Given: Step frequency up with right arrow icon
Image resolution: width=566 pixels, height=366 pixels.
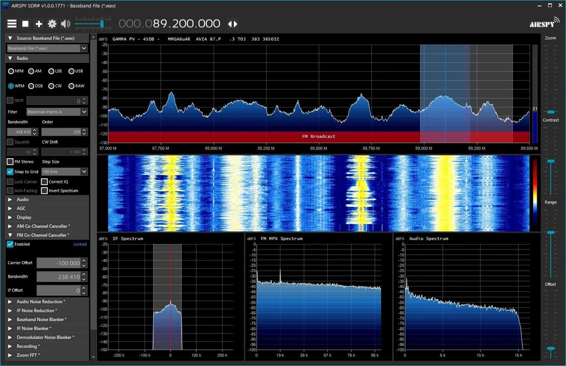Looking at the screenshot, I should pyautogui.click(x=235, y=24).
